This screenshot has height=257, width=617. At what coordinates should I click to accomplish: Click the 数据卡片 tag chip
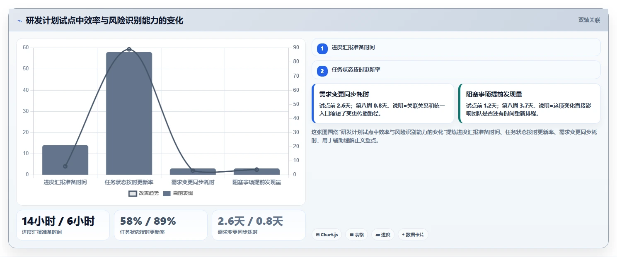pos(413,235)
